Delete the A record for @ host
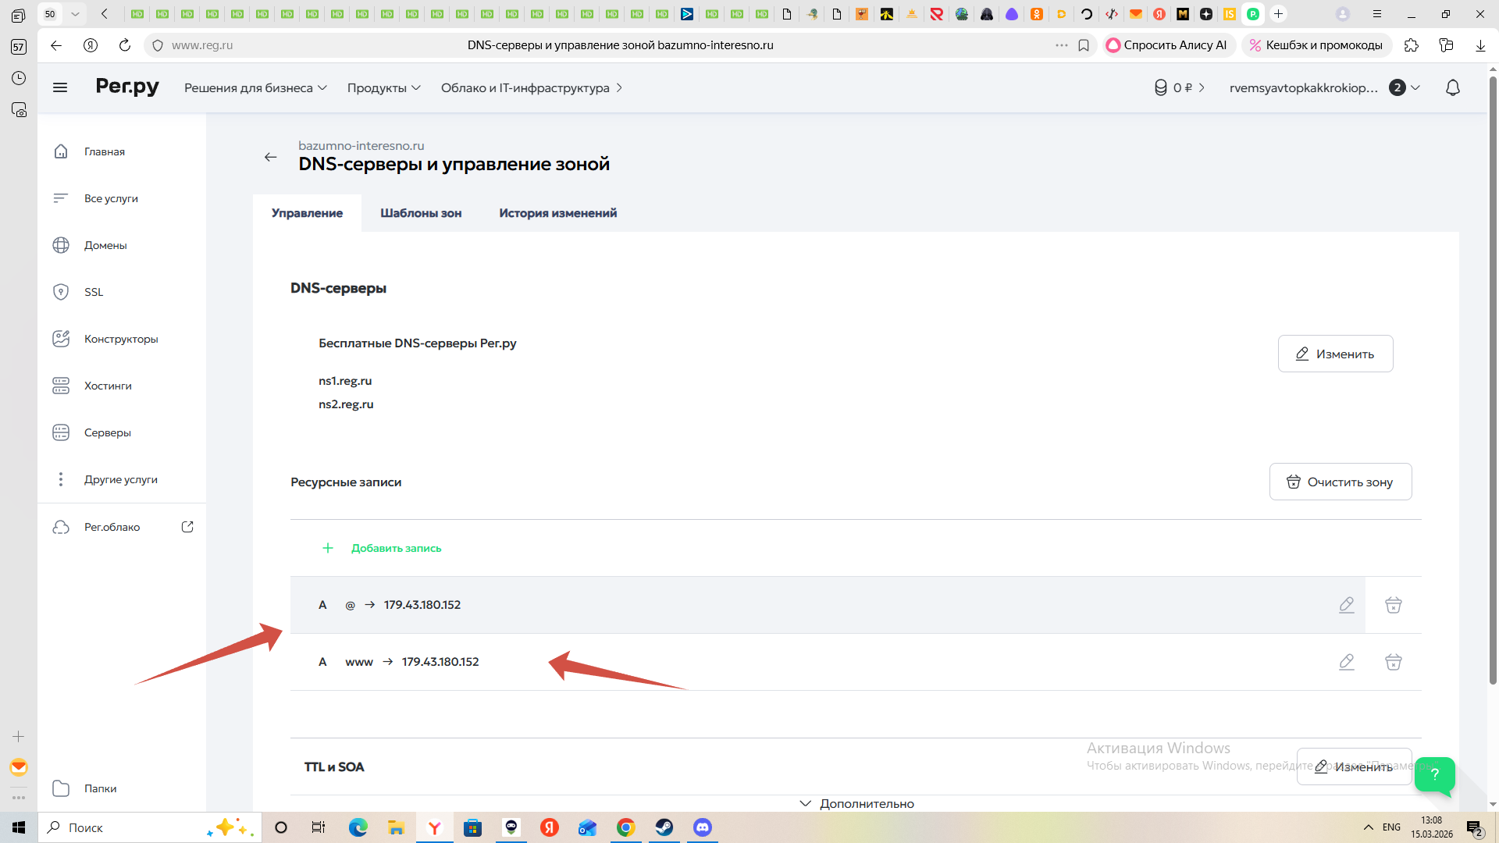The height and width of the screenshot is (843, 1499). click(1393, 605)
